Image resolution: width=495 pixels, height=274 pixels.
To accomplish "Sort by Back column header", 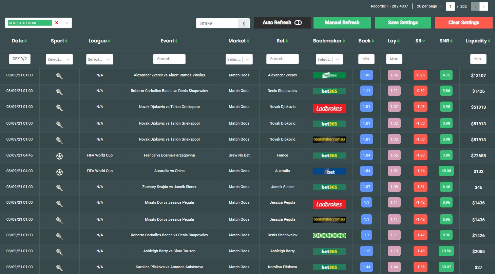I will (366, 41).
